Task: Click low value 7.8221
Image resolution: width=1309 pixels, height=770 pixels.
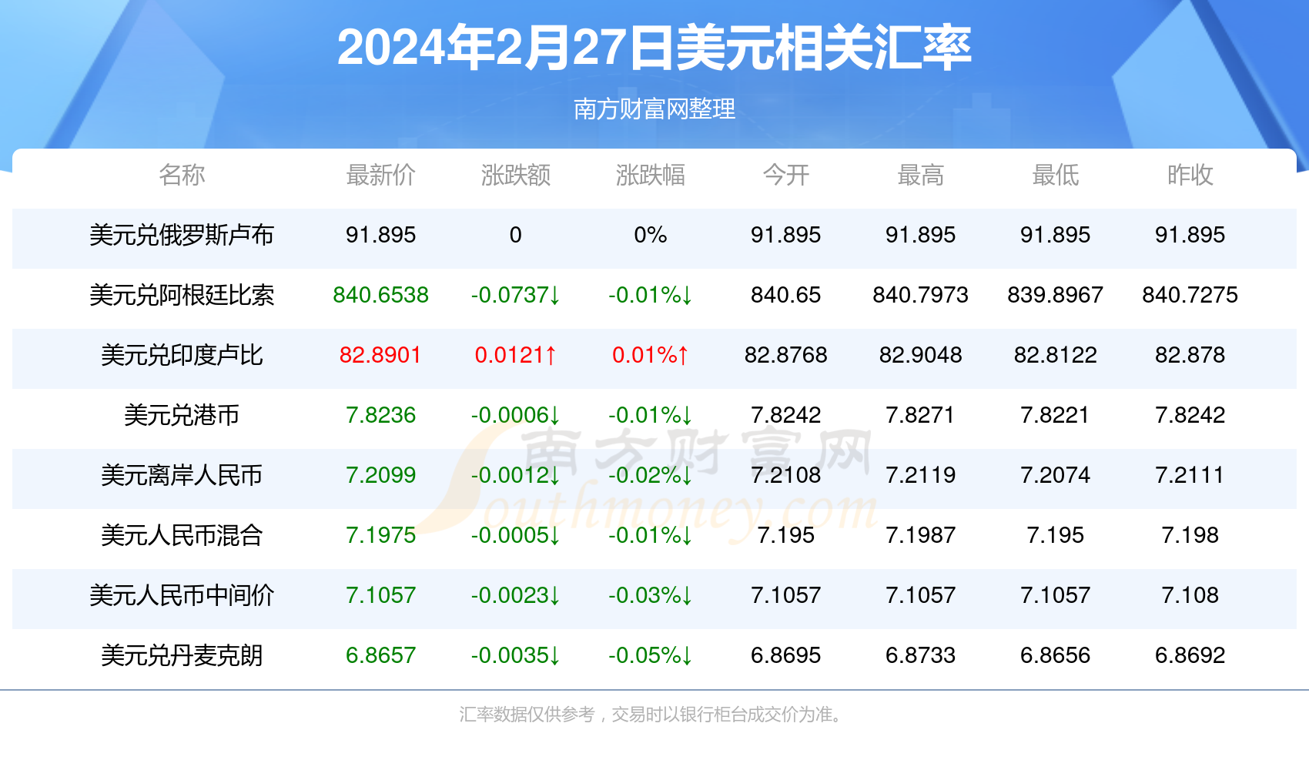Action: pyautogui.click(x=1055, y=415)
